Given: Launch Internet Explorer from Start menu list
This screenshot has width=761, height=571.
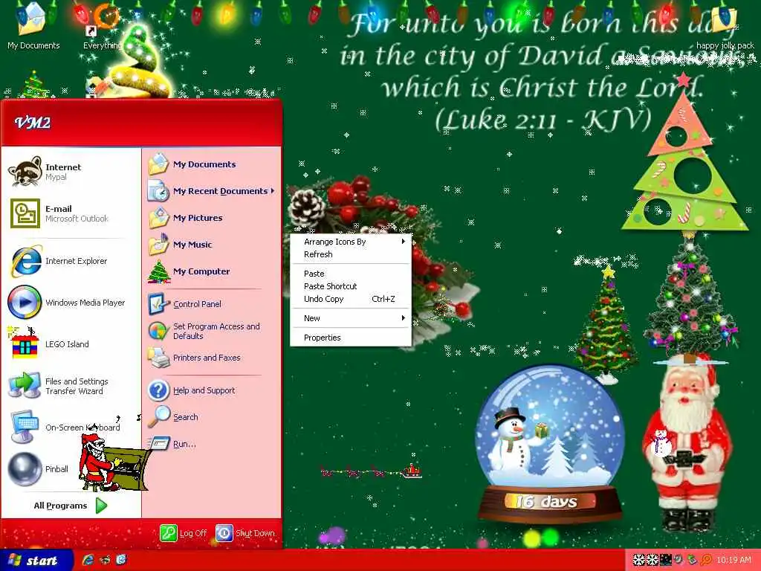Looking at the screenshot, I should coord(71,261).
